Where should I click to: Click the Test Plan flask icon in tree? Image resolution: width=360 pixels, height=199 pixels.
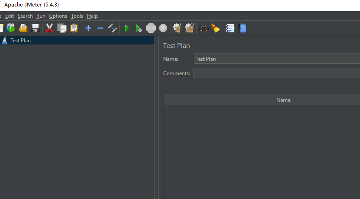[4, 41]
